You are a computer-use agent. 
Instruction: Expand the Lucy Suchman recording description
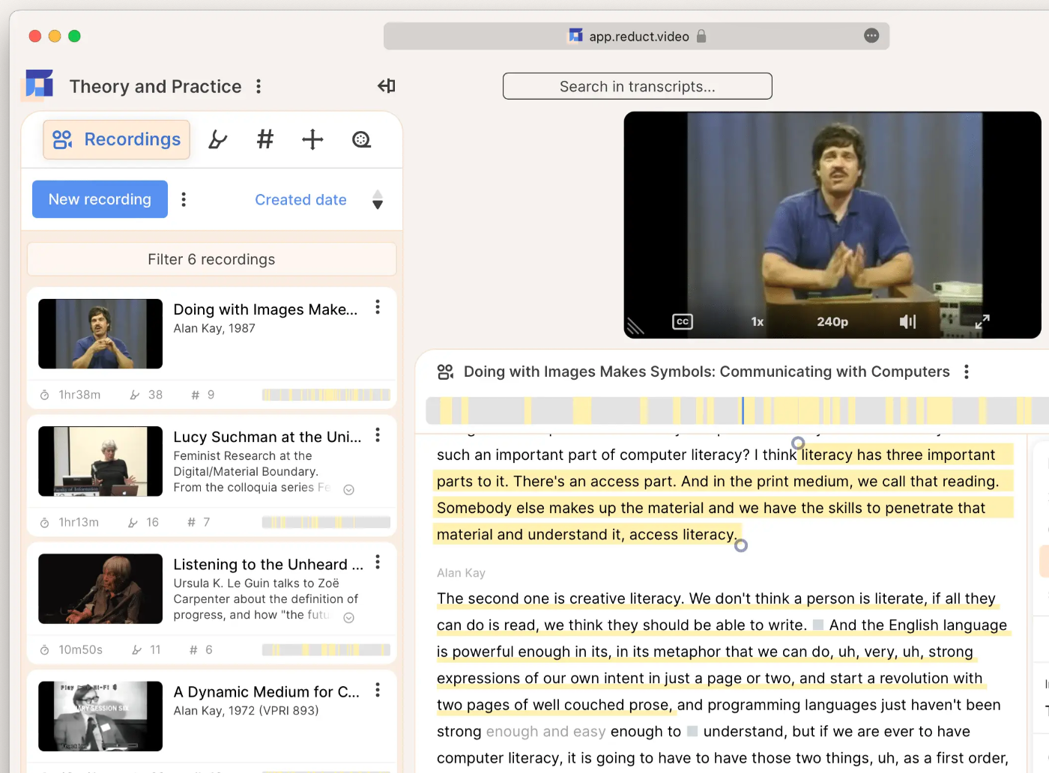tap(348, 490)
